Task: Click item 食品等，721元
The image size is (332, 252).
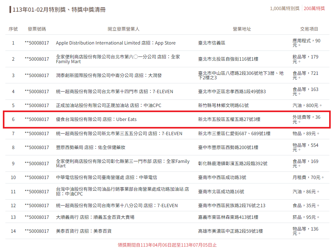Action: pyautogui.click(x=305, y=75)
